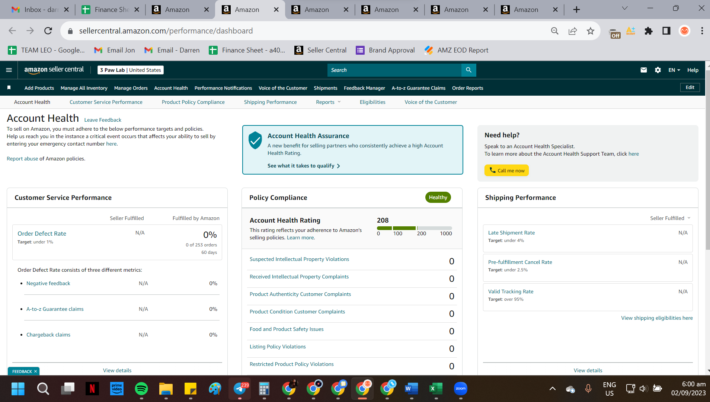710x402 pixels.
Task: Switch to the Inbox Gmail tab
Action: 41,10
